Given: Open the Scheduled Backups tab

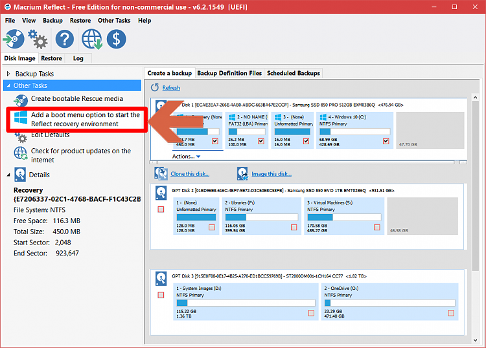Looking at the screenshot, I should coord(293,73).
